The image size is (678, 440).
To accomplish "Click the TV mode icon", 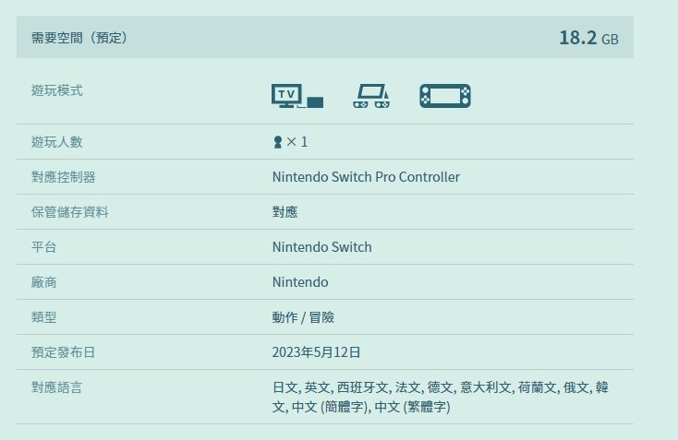I will (297, 96).
